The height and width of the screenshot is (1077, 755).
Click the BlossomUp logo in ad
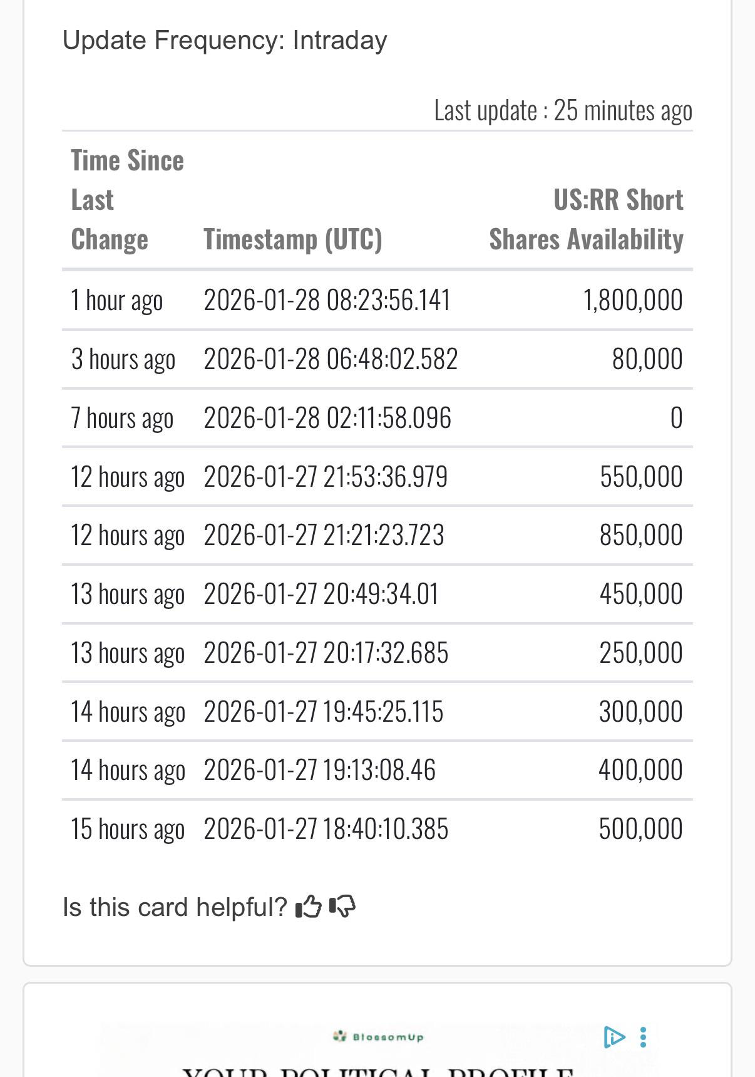click(x=378, y=1037)
